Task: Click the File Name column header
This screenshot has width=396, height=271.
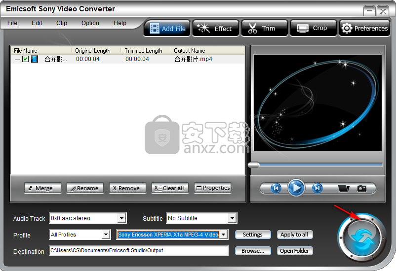Action: [x=41, y=50]
